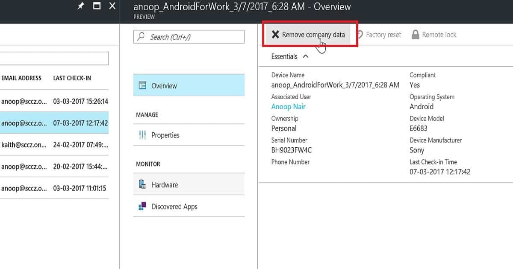The height and width of the screenshot is (269, 513).
Task: Click the PREVIEW label under blade title
Action: (143, 17)
